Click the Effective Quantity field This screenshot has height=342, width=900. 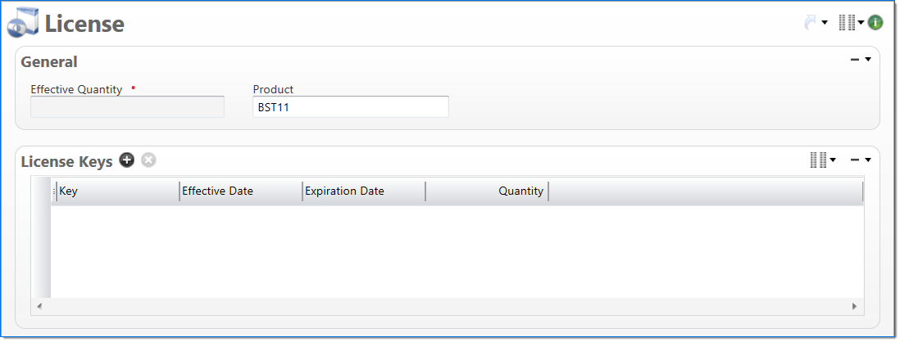pyautogui.click(x=127, y=107)
